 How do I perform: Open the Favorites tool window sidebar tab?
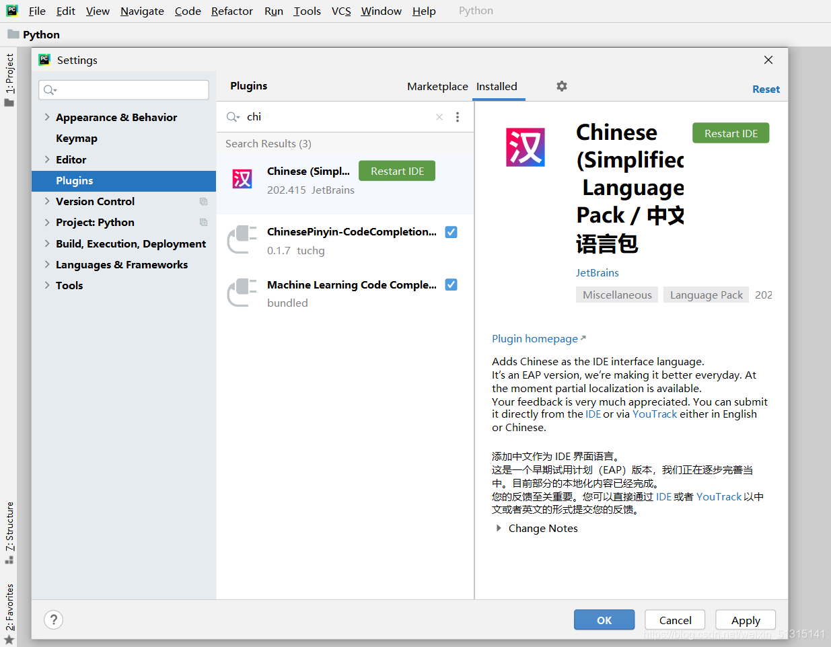[x=9, y=613]
